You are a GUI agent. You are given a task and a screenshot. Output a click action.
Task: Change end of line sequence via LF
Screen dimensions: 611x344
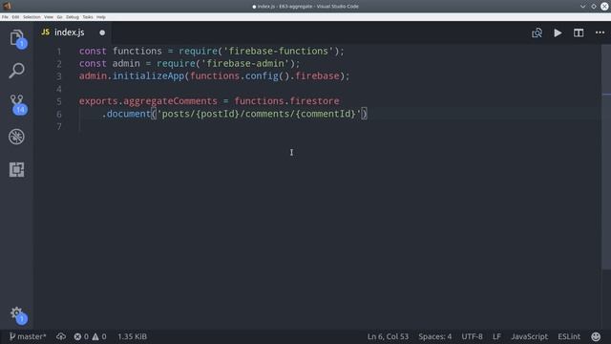pyautogui.click(x=496, y=336)
